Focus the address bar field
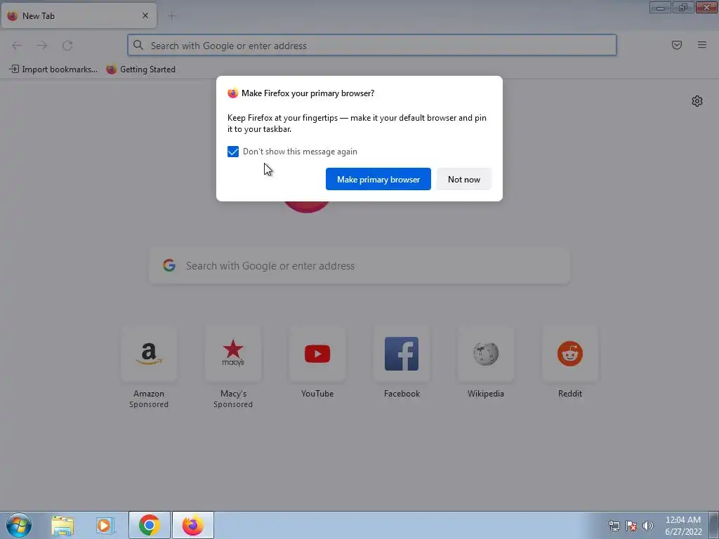 click(x=372, y=46)
